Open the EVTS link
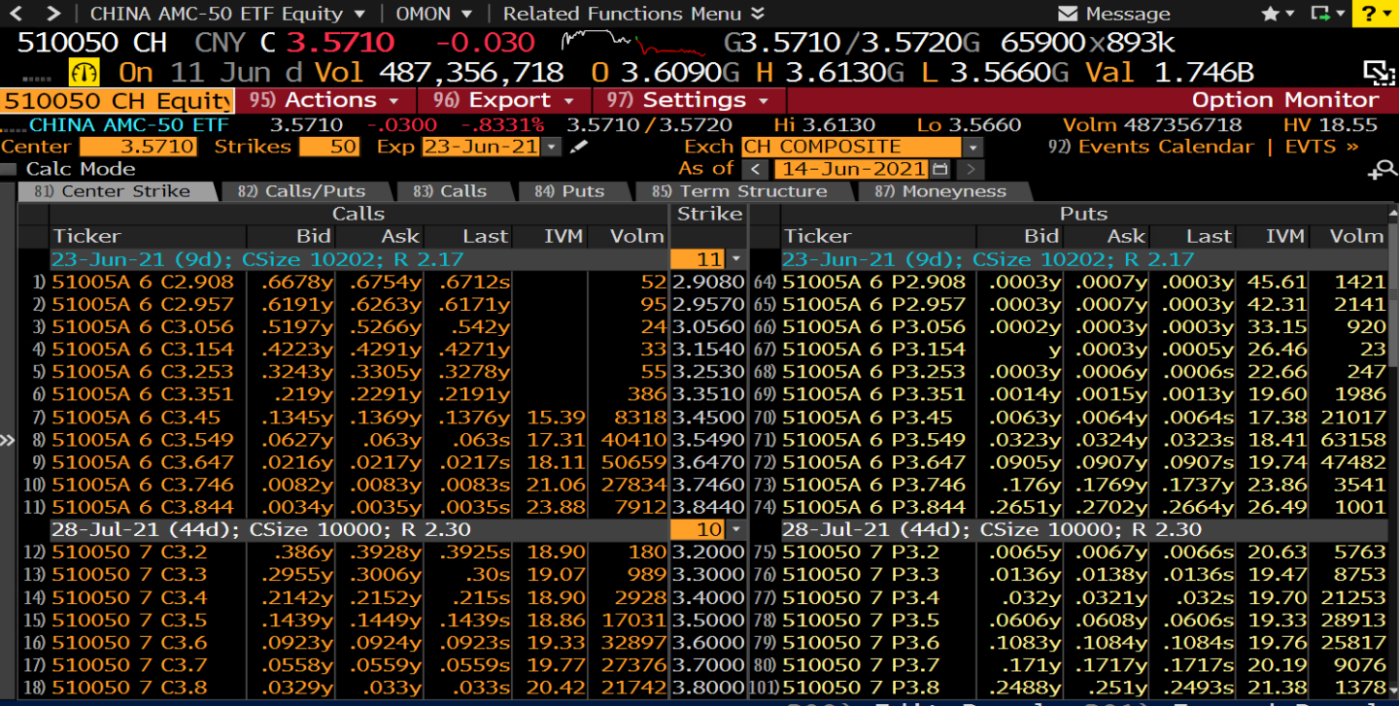This screenshot has width=1399, height=706. tap(1321, 147)
